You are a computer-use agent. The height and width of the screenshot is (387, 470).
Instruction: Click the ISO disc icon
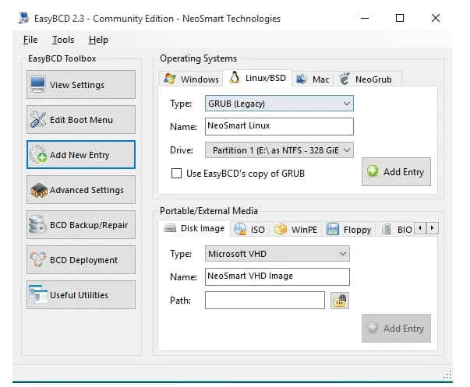click(x=240, y=229)
